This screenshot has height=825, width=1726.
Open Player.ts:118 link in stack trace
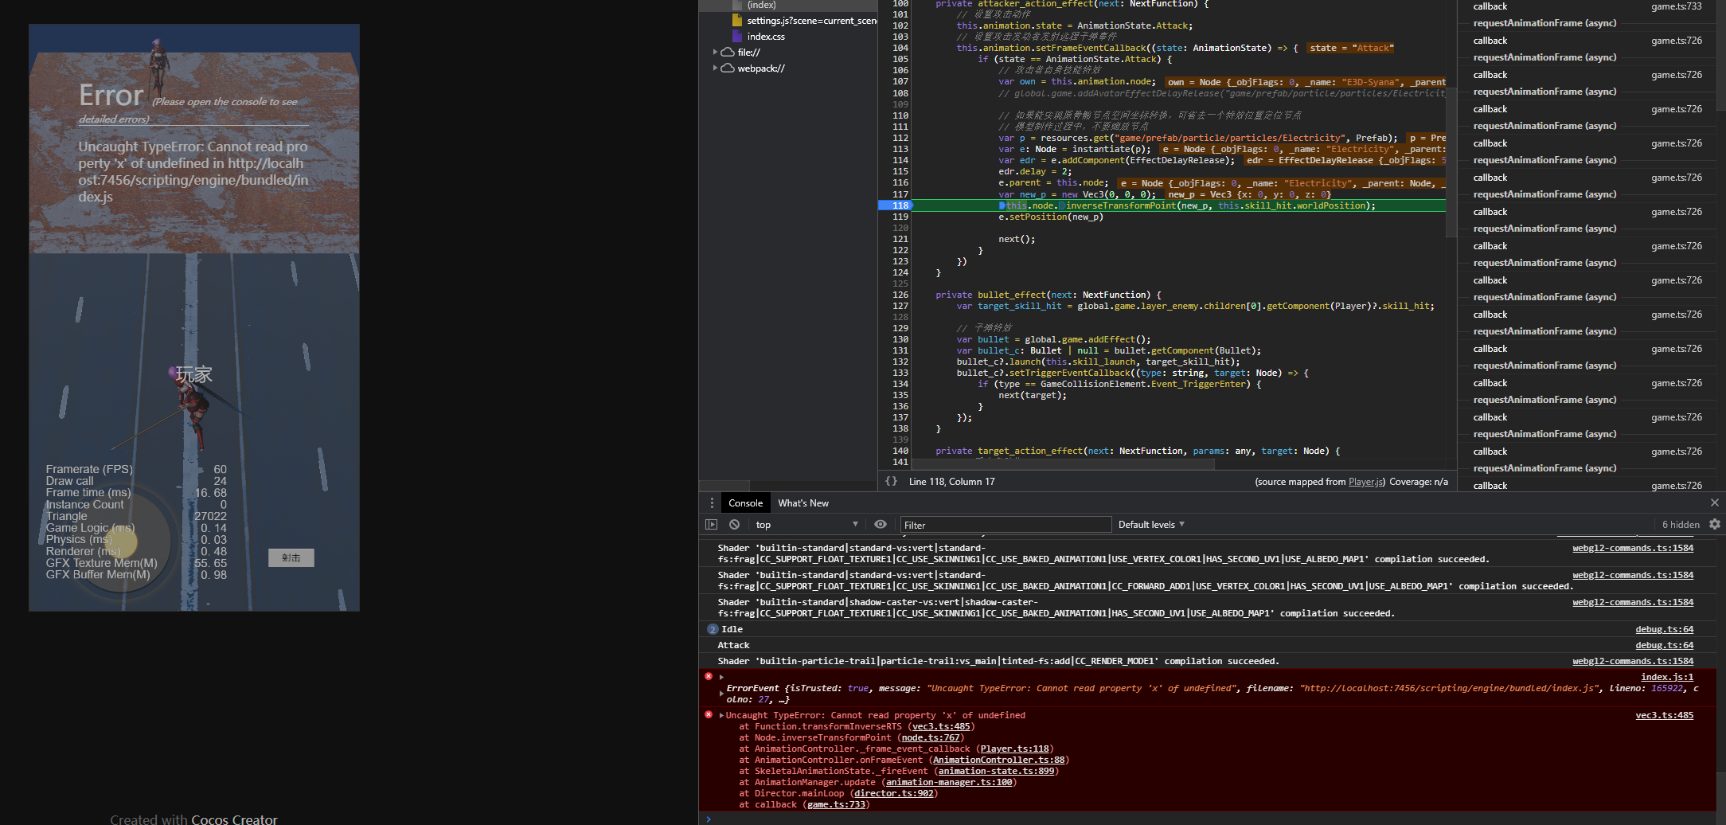click(1014, 749)
